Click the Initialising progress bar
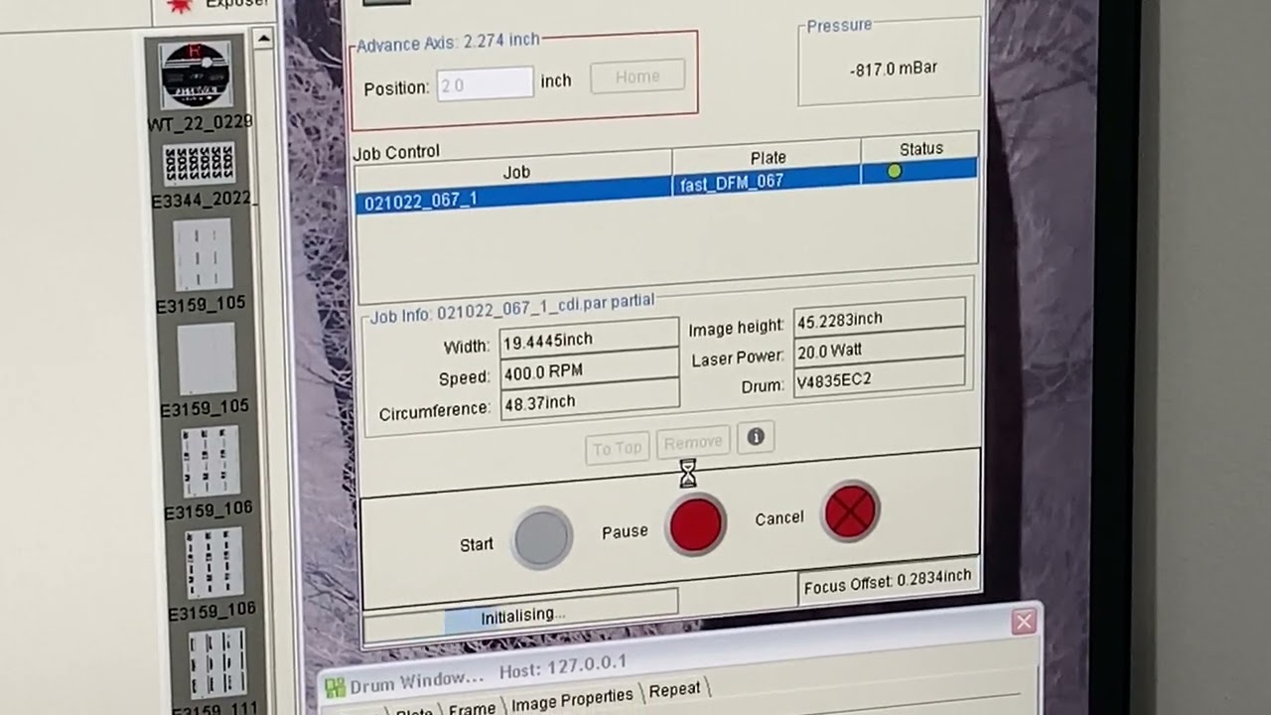The width and height of the screenshot is (1271, 715). coord(521,615)
